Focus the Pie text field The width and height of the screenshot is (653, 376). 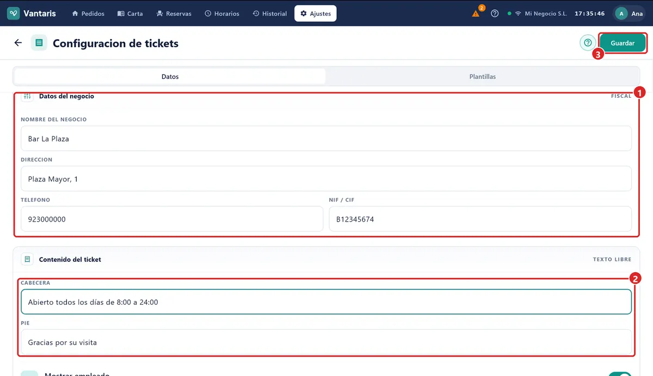pos(326,342)
